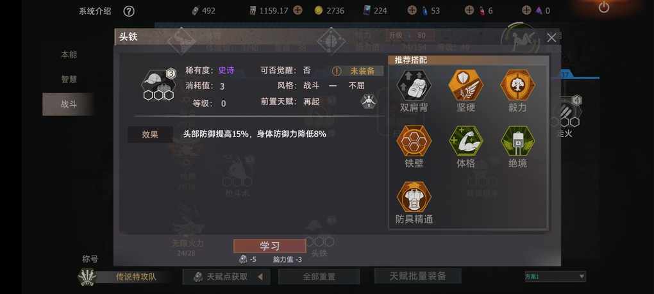The width and height of the screenshot is (654, 294).
Task: Click the 再起 prerequisite talent icon
Action: click(368, 101)
